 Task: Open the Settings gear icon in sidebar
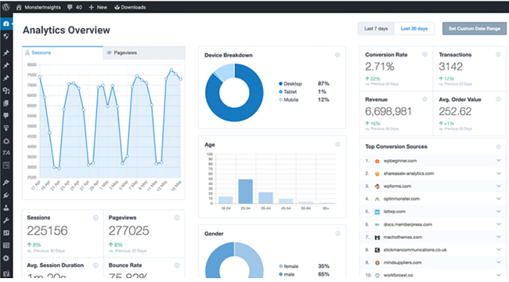(5, 258)
